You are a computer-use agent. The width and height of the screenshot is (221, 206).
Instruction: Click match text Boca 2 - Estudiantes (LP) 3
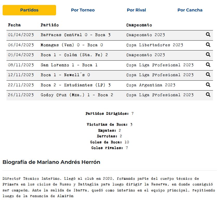(x=76, y=85)
